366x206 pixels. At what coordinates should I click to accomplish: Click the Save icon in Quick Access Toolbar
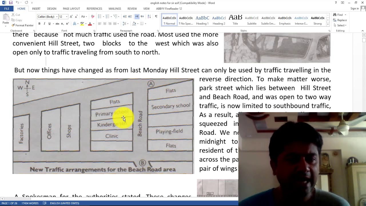11,3
